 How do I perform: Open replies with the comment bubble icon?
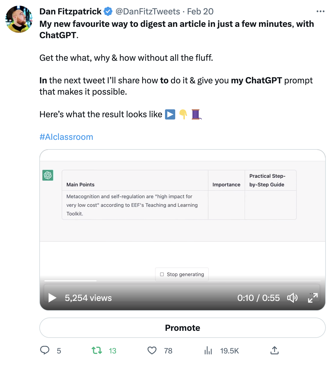pyautogui.click(x=45, y=351)
